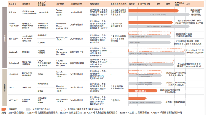Click the dashed outline bar in the PEN-866 row

click(145, 72)
